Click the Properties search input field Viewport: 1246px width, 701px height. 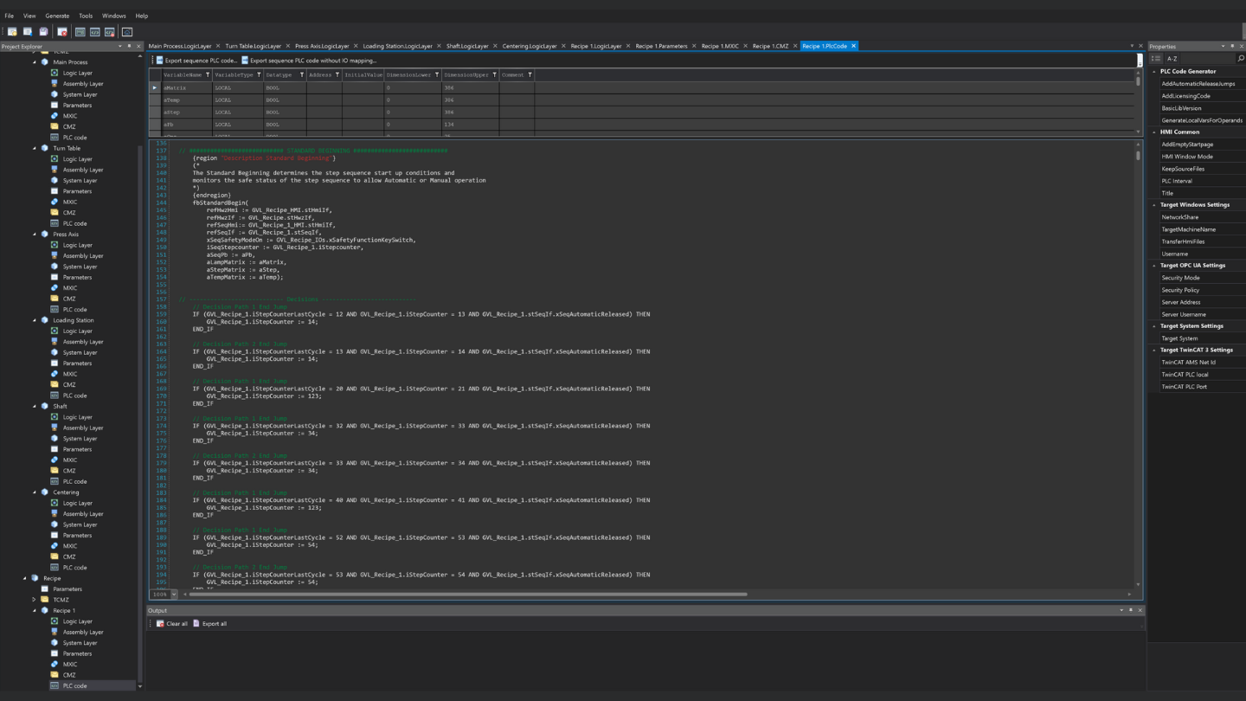click(1207, 59)
